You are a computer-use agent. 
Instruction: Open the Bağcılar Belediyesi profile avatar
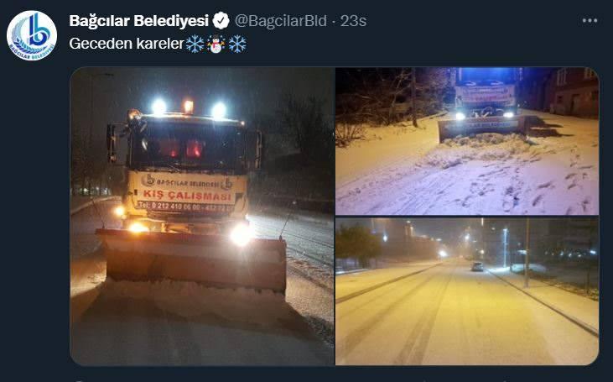(32, 35)
